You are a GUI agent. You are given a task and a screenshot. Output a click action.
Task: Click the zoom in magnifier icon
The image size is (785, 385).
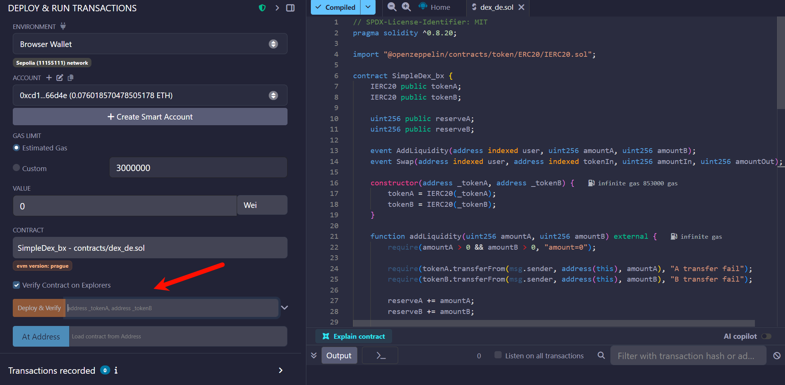coord(406,7)
